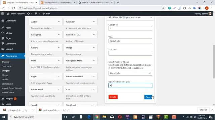Open the Windows Start menu
This screenshot has height=120, width=215.
pos(4,117)
